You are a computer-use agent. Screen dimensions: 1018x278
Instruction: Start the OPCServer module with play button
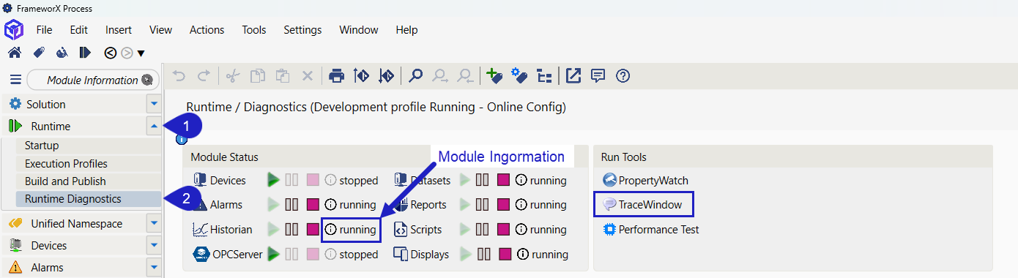[x=273, y=255]
